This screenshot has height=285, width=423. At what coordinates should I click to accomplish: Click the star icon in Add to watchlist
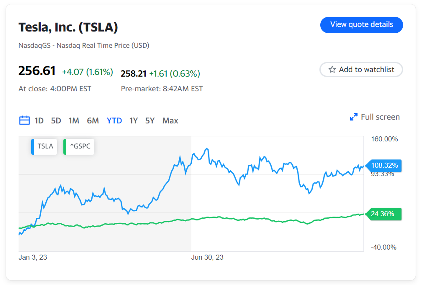coord(332,69)
